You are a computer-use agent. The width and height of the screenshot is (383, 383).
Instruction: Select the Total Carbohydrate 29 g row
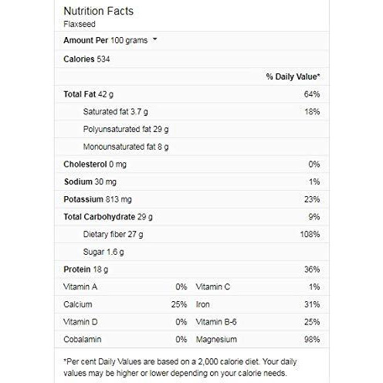point(191,217)
